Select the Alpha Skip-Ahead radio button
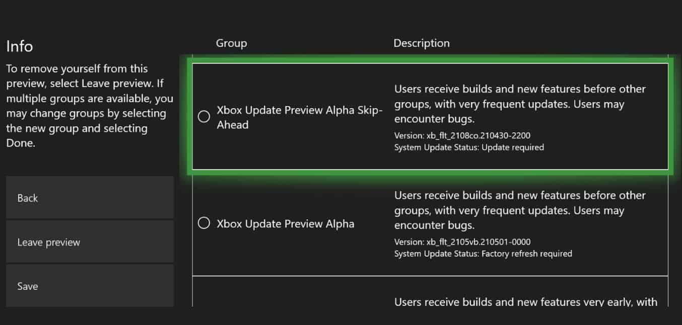The width and height of the screenshot is (682, 325). click(204, 117)
